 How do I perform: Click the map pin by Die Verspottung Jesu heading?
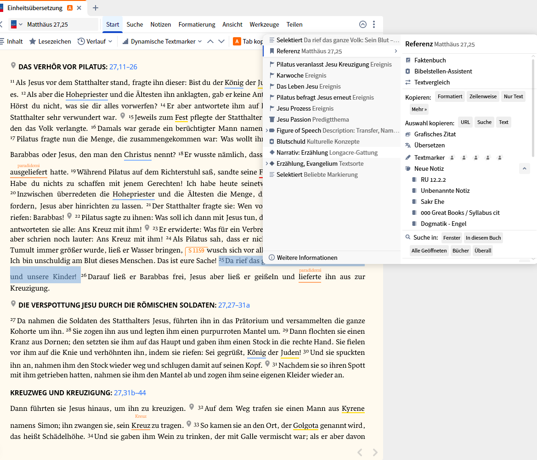pyautogui.click(x=13, y=303)
